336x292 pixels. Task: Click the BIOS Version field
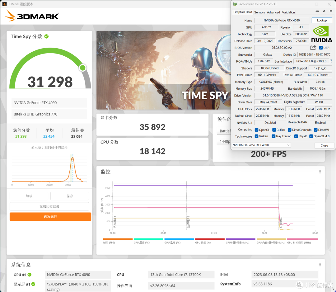pos(282,48)
